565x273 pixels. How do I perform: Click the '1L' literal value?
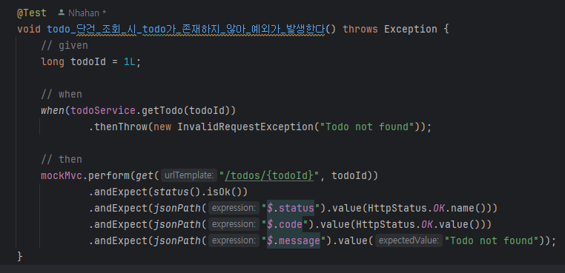pos(130,62)
